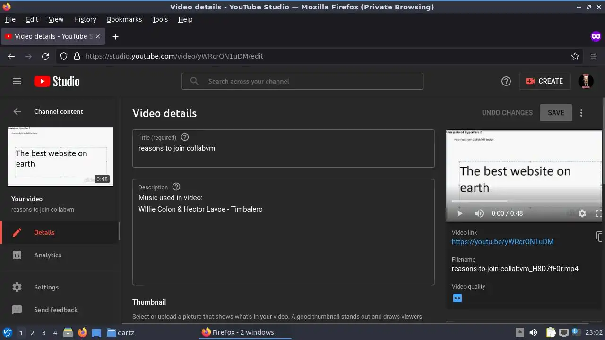
Task: Open the Firefox Help menu
Action: click(x=185, y=19)
